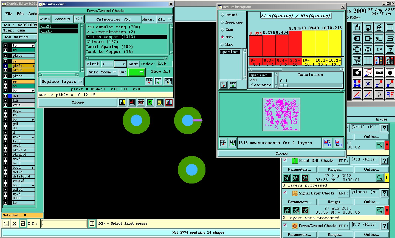The image size is (395, 238).
Task: Click the grid display icon
Action: pyautogui.click(x=368, y=61)
